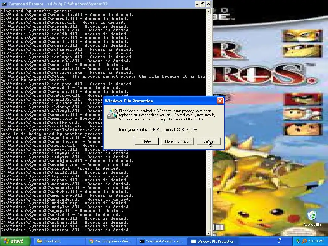
Task: Click the url.dll access denied line
Action: point(61,215)
